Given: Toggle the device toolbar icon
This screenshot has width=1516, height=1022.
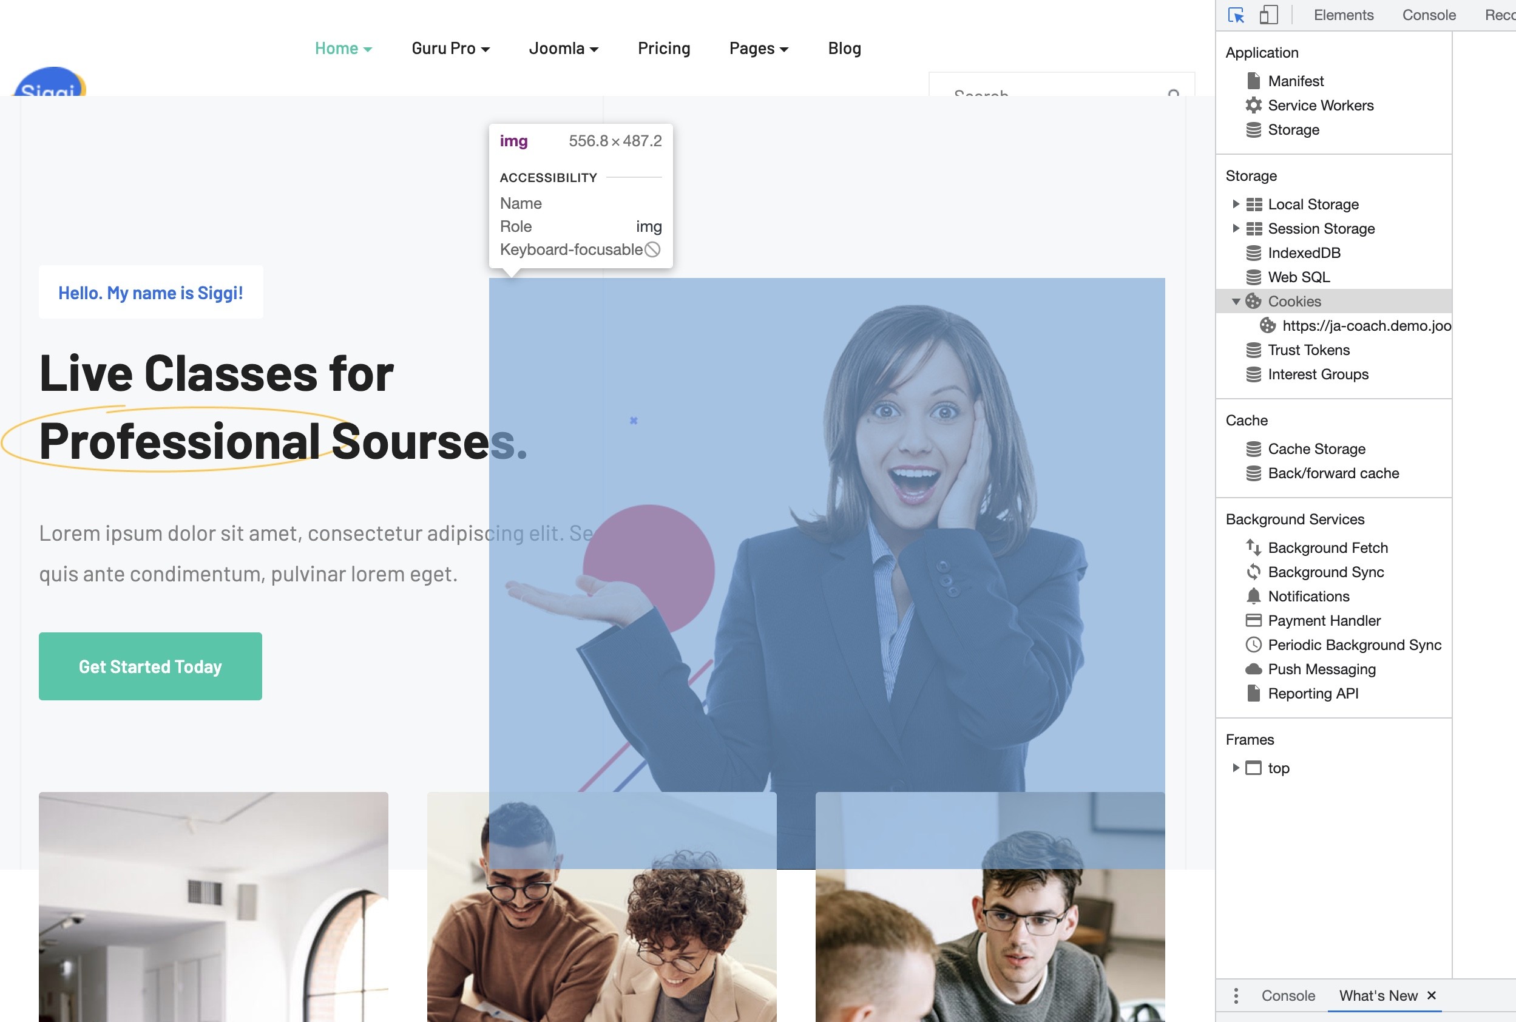Looking at the screenshot, I should (1268, 15).
